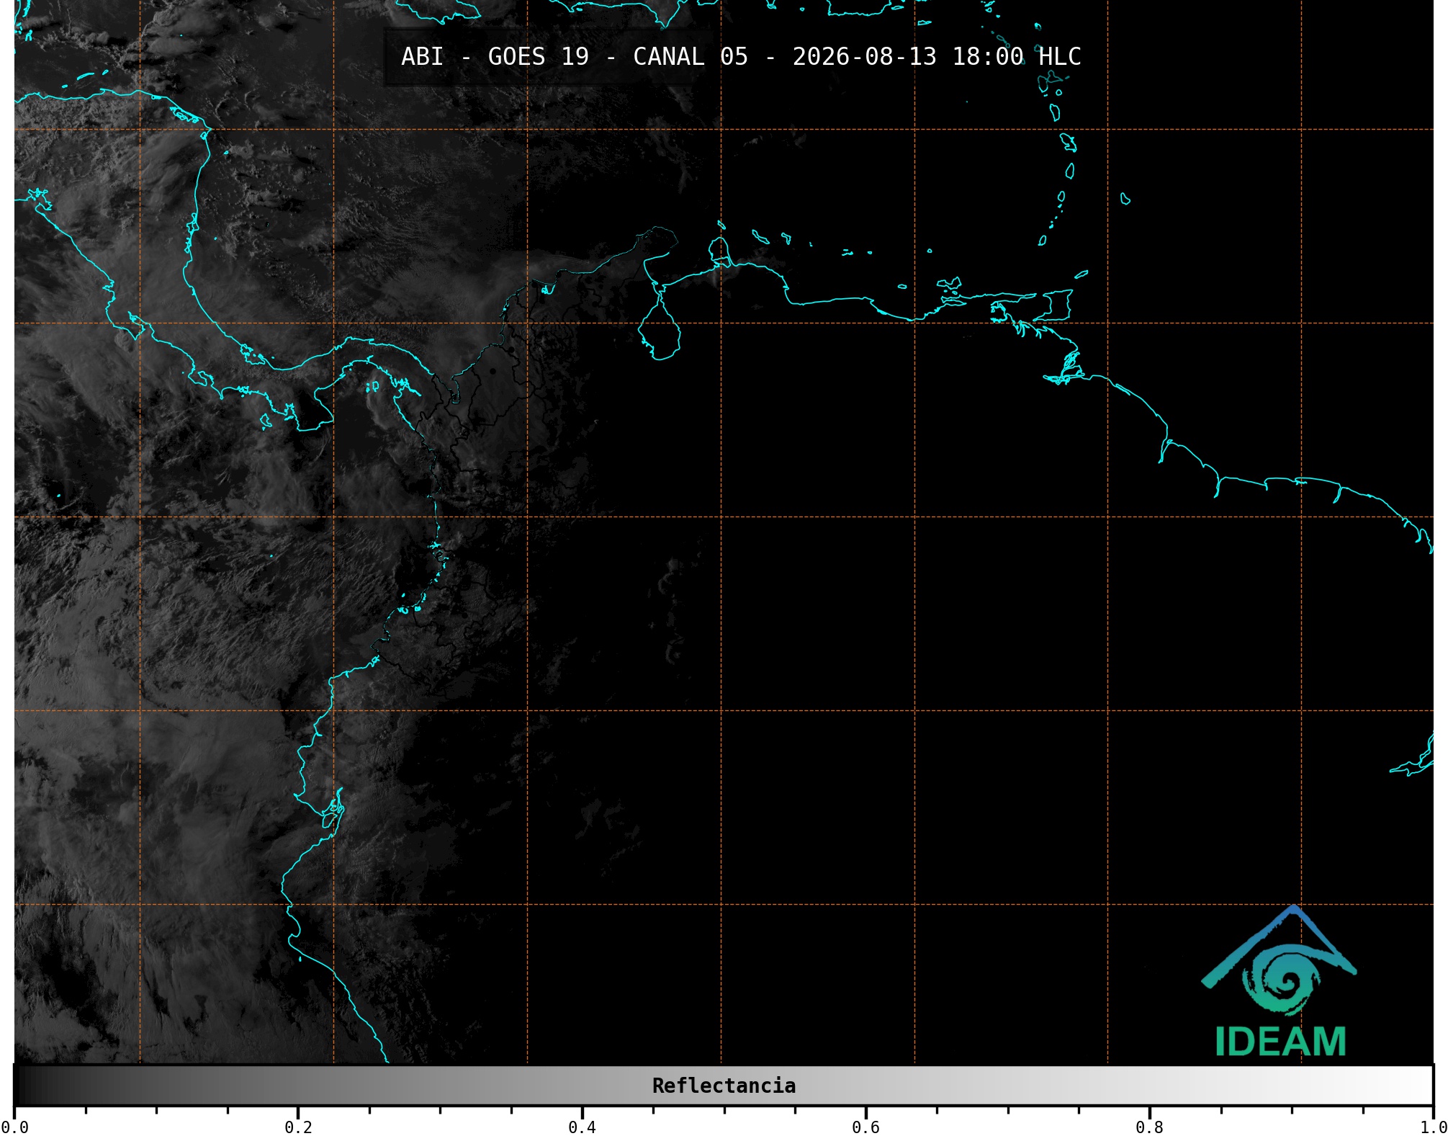This screenshot has height=1136, width=1448.
Task: Click the ABI GOES 19 image title
Action: (741, 57)
